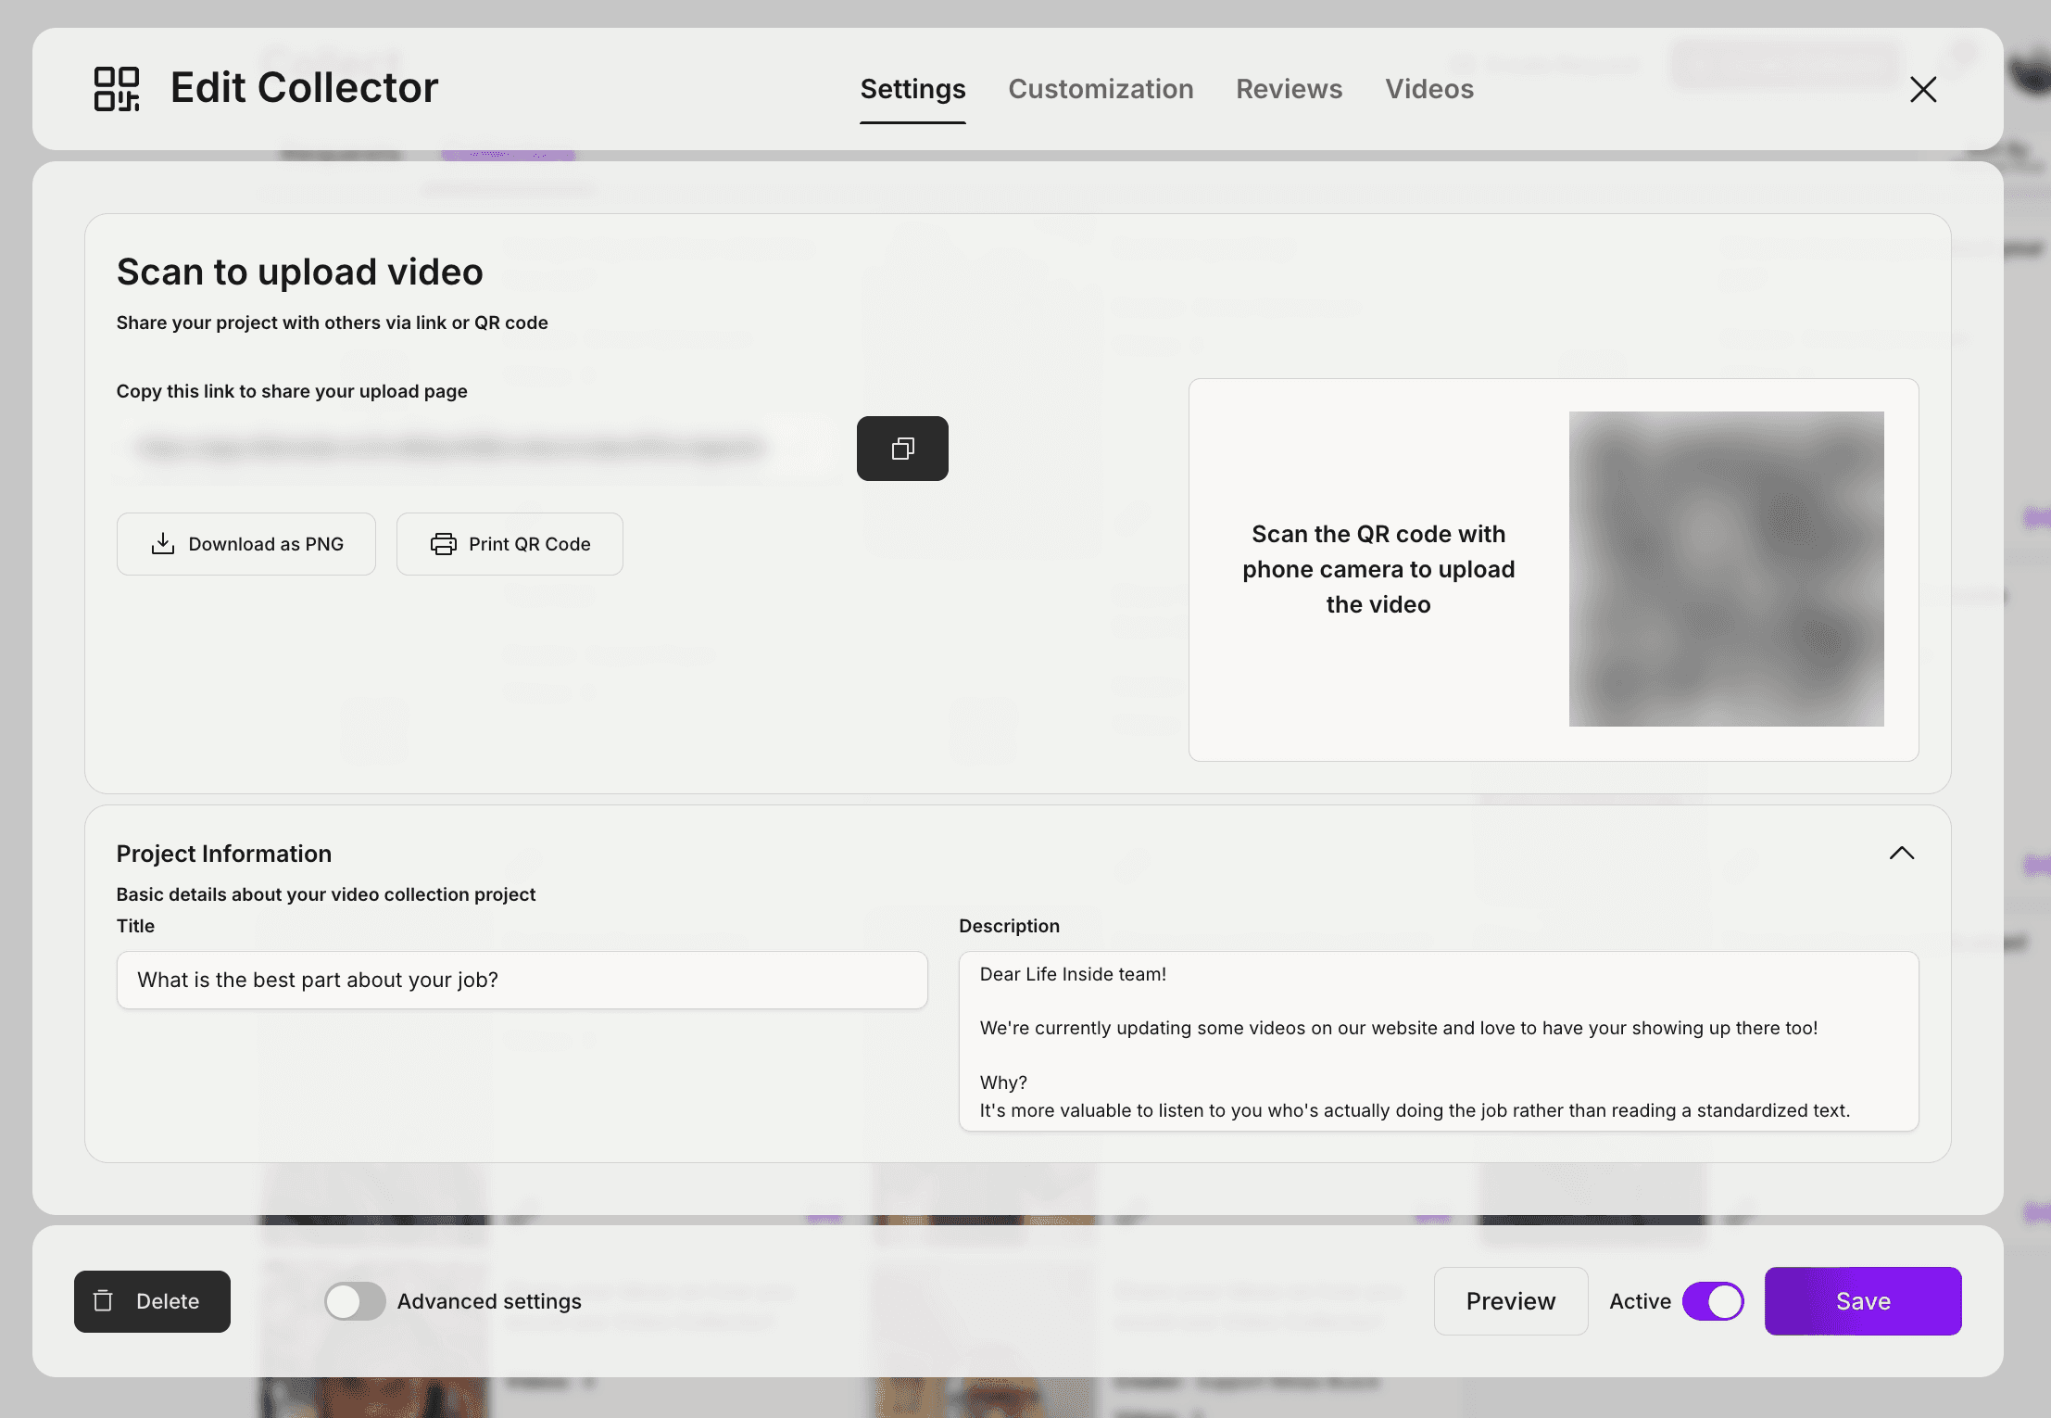Viewport: 2051px width, 1418px height.
Task: Click the 'Edit Collector' dialog title
Action: click(x=304, y=88)
